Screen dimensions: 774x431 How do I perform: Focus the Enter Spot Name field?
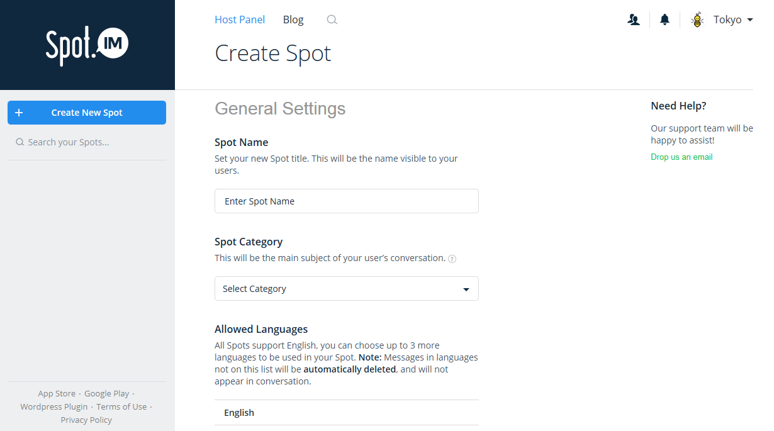click(346, 201)
